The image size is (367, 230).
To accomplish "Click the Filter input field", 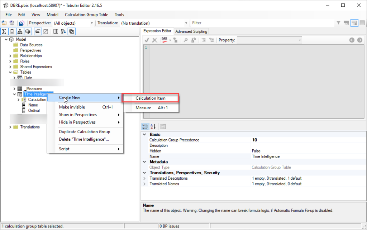I will coord(262,23).
